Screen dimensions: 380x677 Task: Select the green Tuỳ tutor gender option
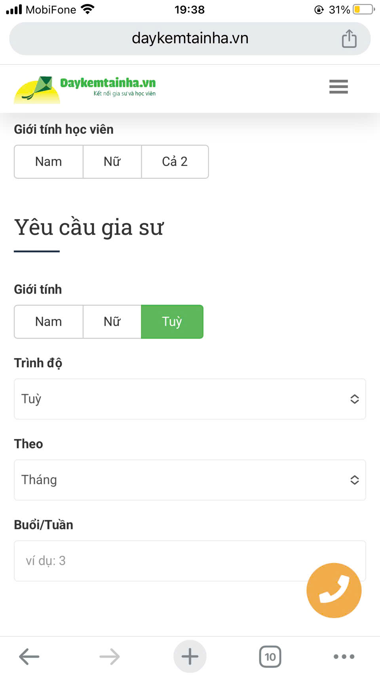pos(172,322)
